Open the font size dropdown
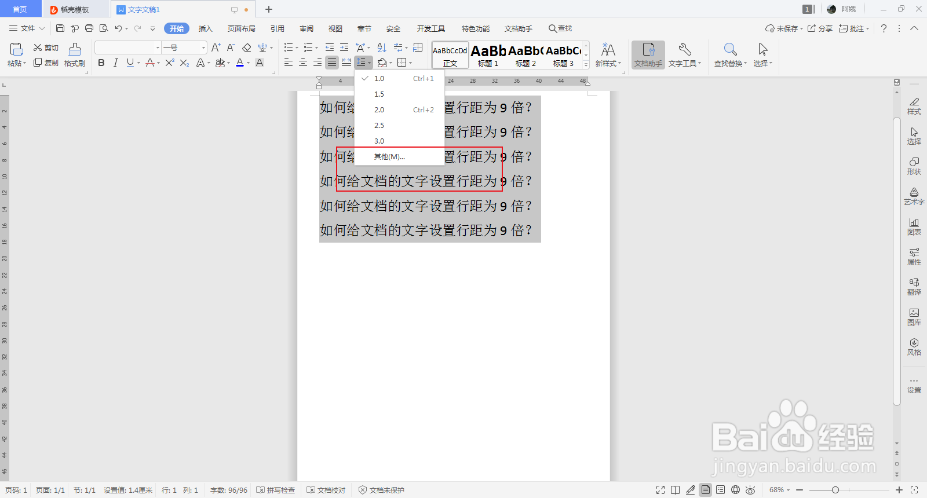The height and width of the screenshot is (498, 927). [x=203, y=47]
